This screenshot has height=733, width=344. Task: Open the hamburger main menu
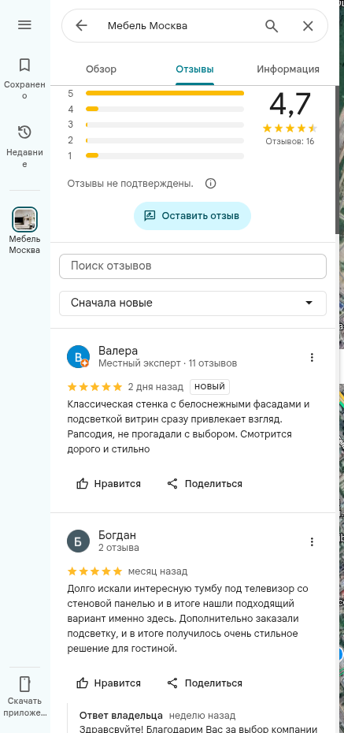pyautogui.click(x=24, y=24)
